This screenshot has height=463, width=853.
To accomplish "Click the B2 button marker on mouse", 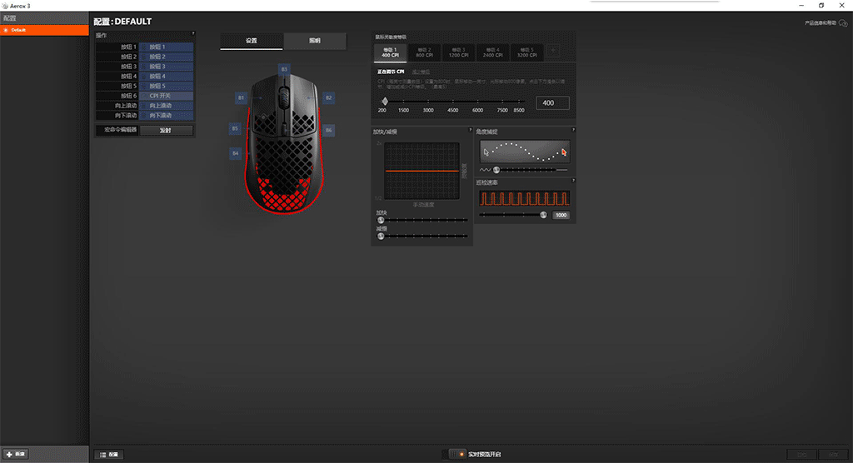I will 328,98.
